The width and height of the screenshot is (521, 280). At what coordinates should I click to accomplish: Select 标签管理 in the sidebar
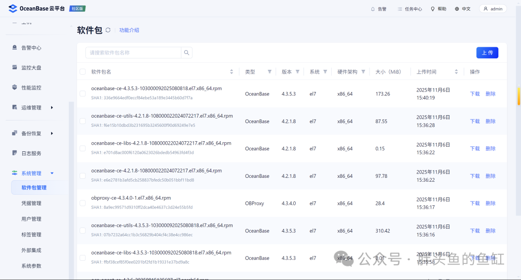pyautogui.click(x=31, y=235)
